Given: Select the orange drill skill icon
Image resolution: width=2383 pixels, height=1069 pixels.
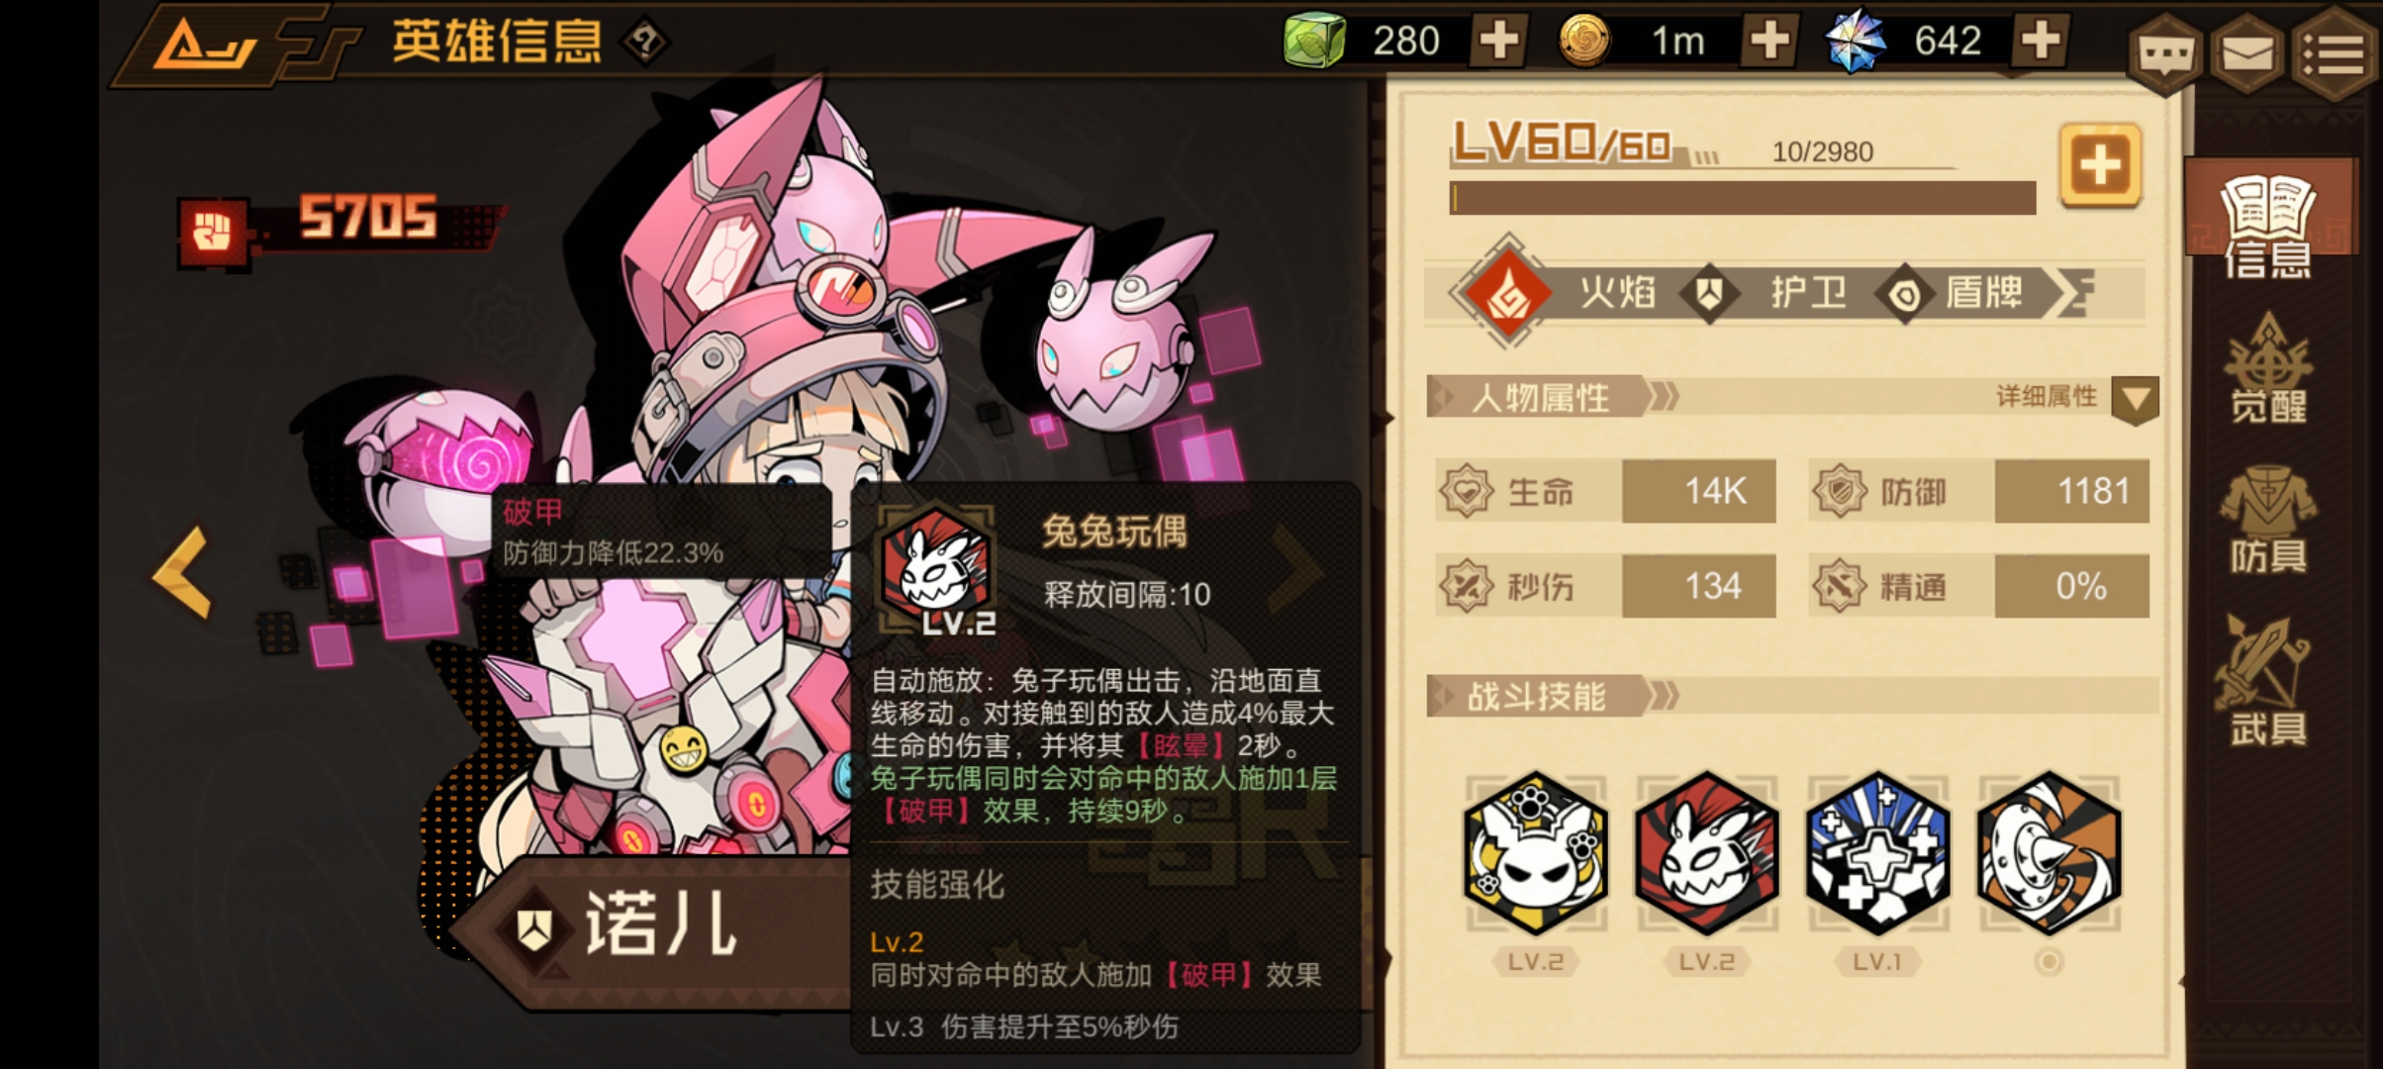Looking at the screenshot, I should click(2049, 853).
